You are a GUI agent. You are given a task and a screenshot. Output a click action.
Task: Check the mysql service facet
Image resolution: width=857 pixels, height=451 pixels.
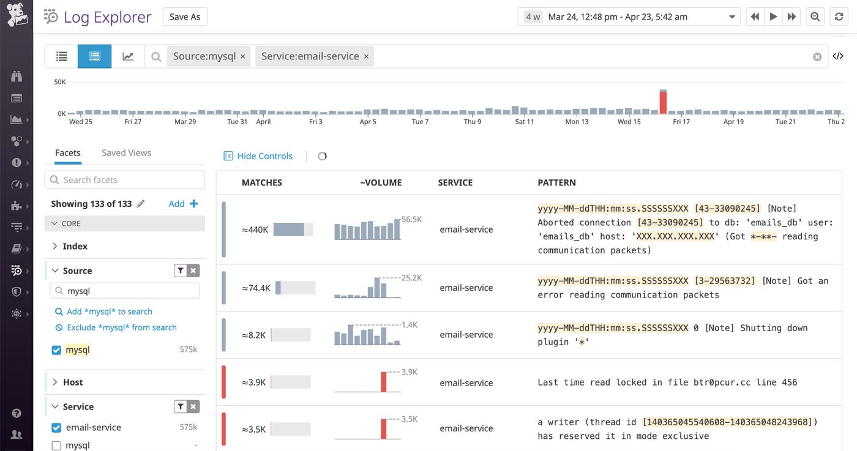[56, 445]
